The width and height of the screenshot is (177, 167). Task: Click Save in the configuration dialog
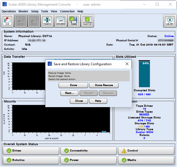(73, 85)
